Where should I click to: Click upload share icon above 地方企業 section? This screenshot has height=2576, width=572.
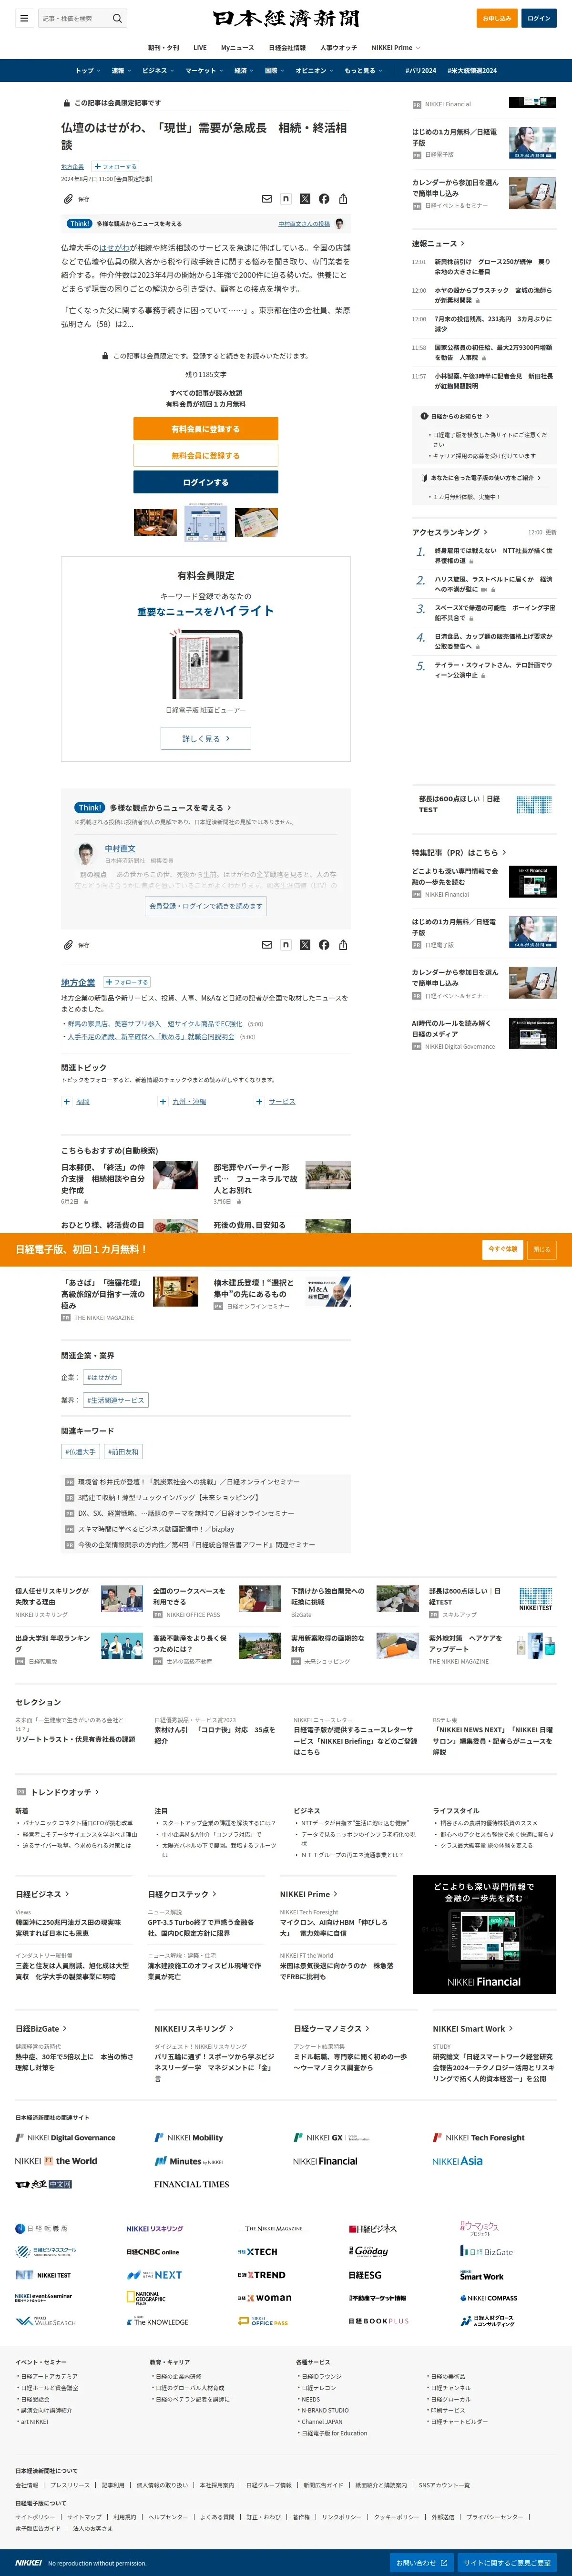(343, 944)
